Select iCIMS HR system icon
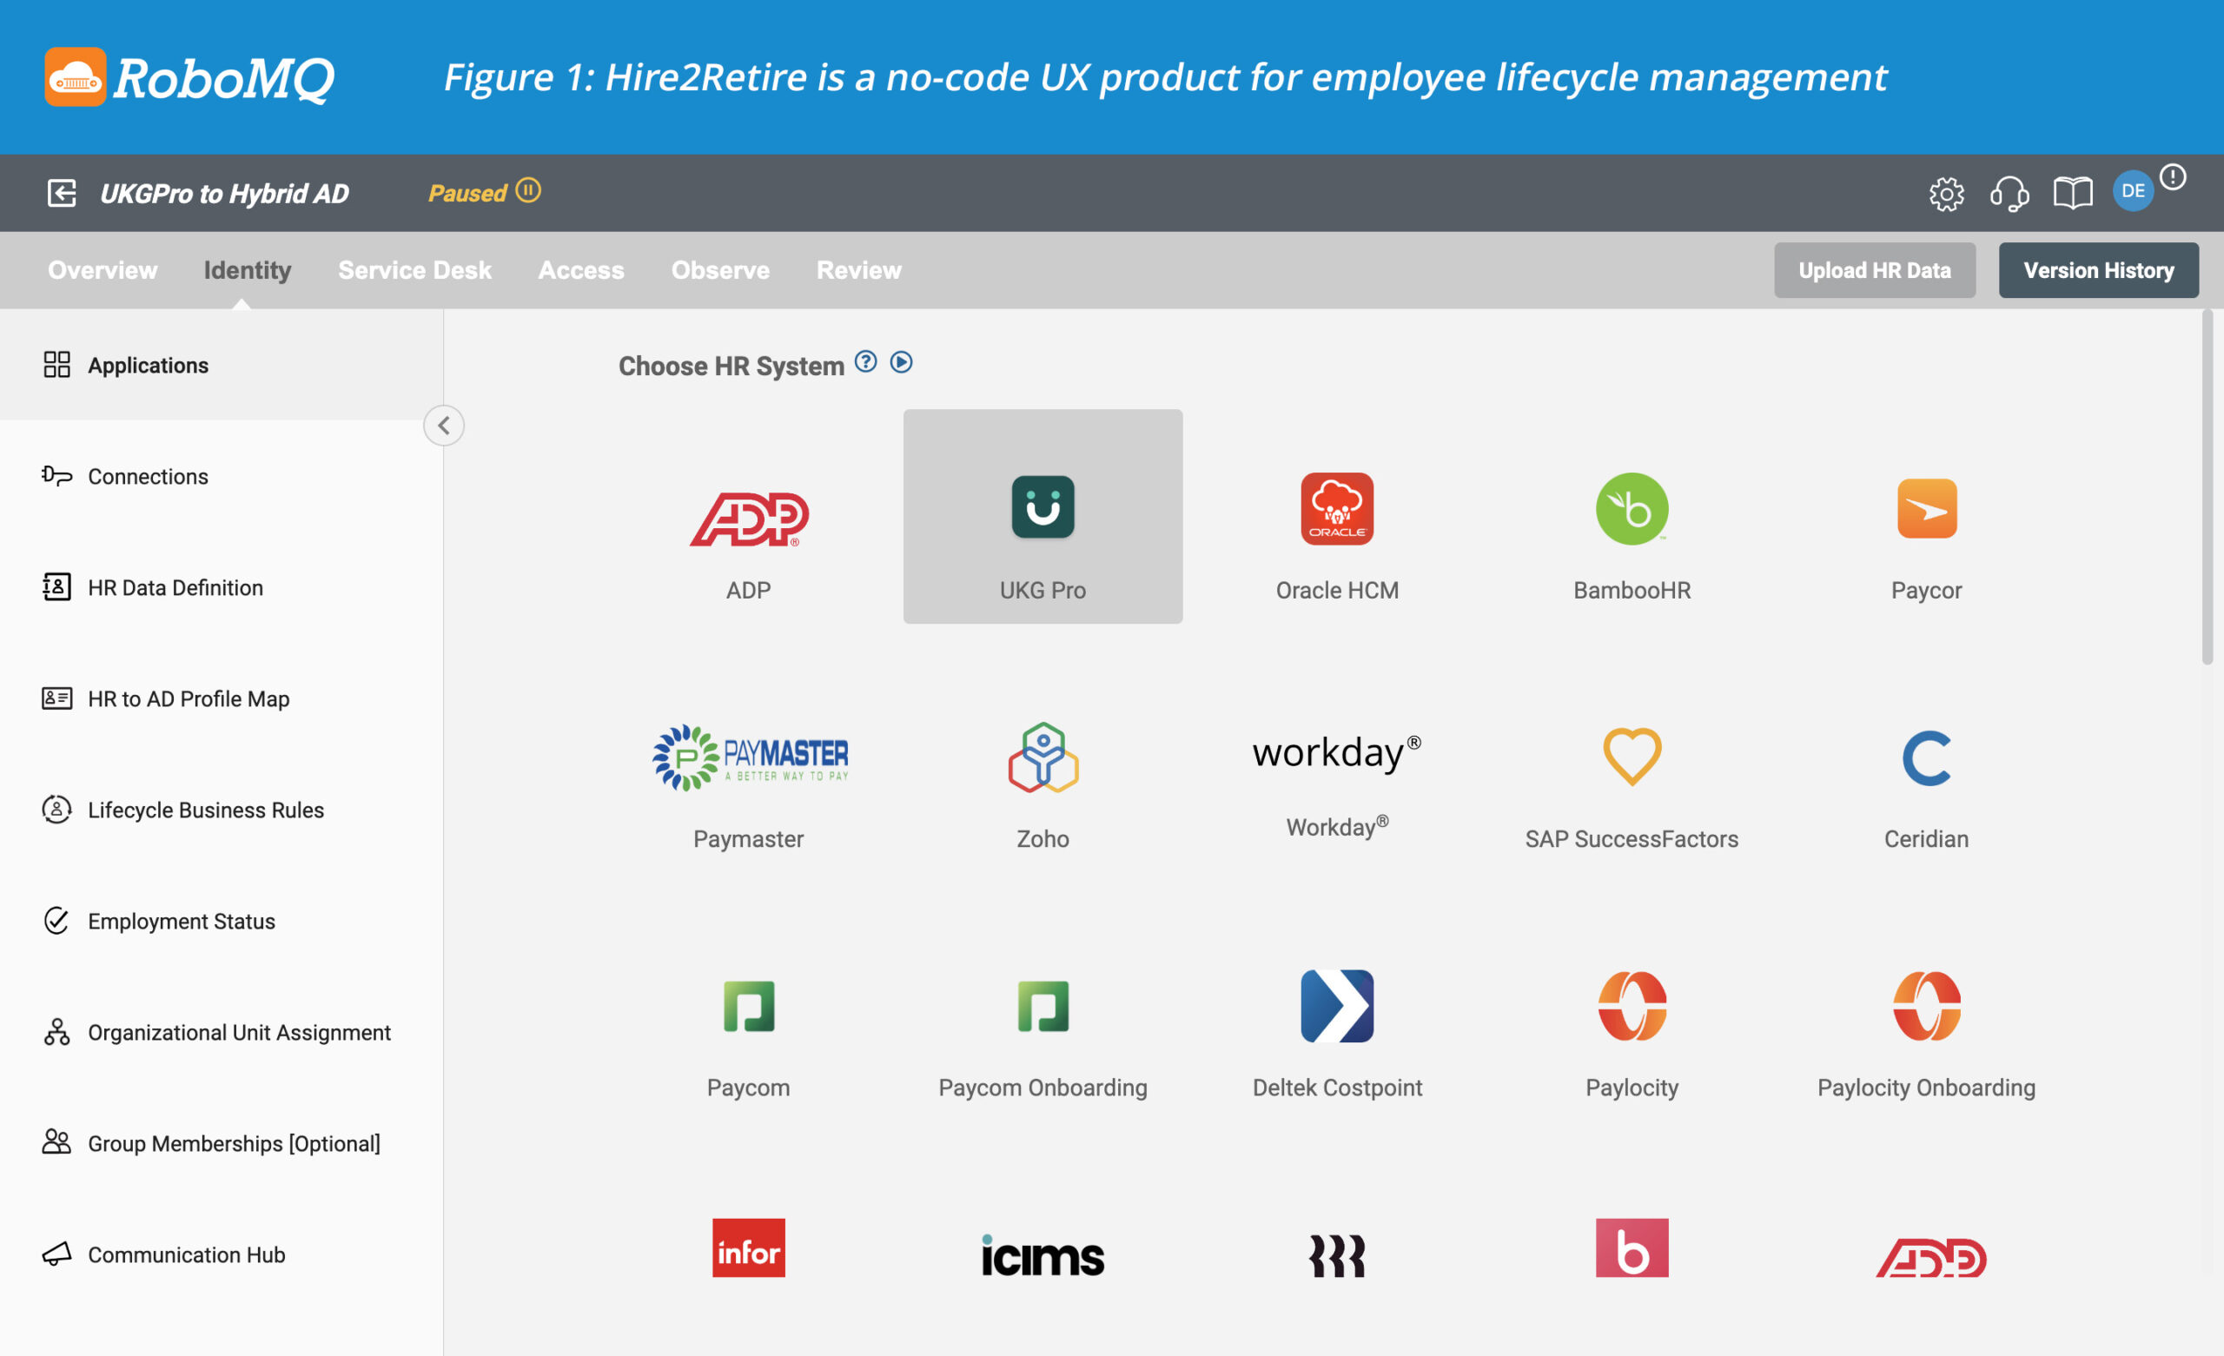 pos(1042,1254)
